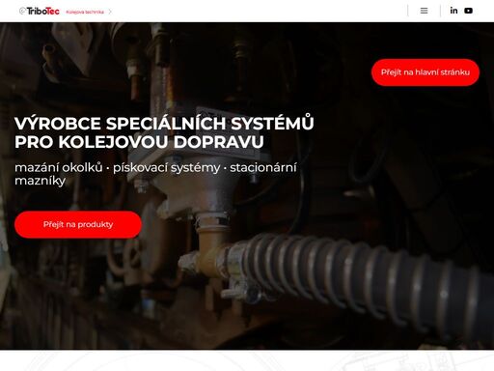Click the Přejít na produkty button

[78, 224]
